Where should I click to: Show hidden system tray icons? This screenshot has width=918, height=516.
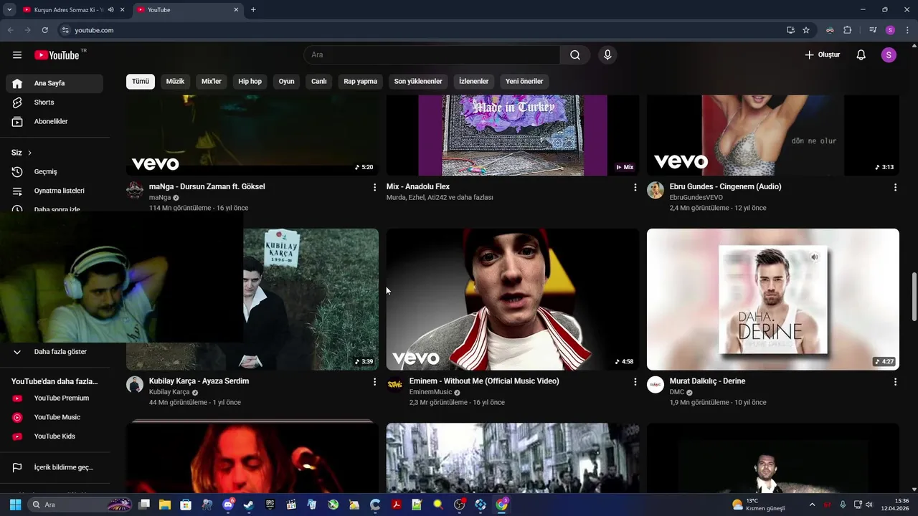coord(812,505)
